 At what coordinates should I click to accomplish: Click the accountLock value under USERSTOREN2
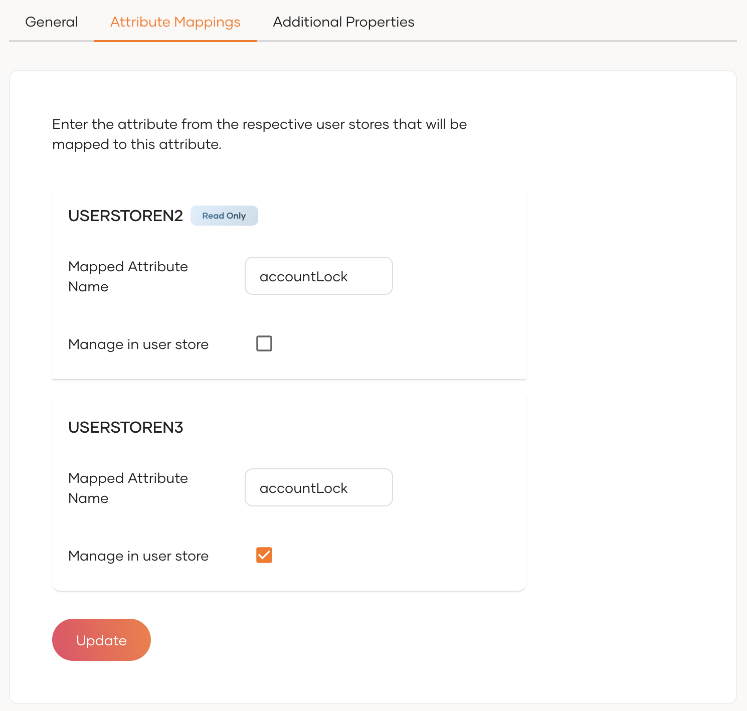(303, 277)
